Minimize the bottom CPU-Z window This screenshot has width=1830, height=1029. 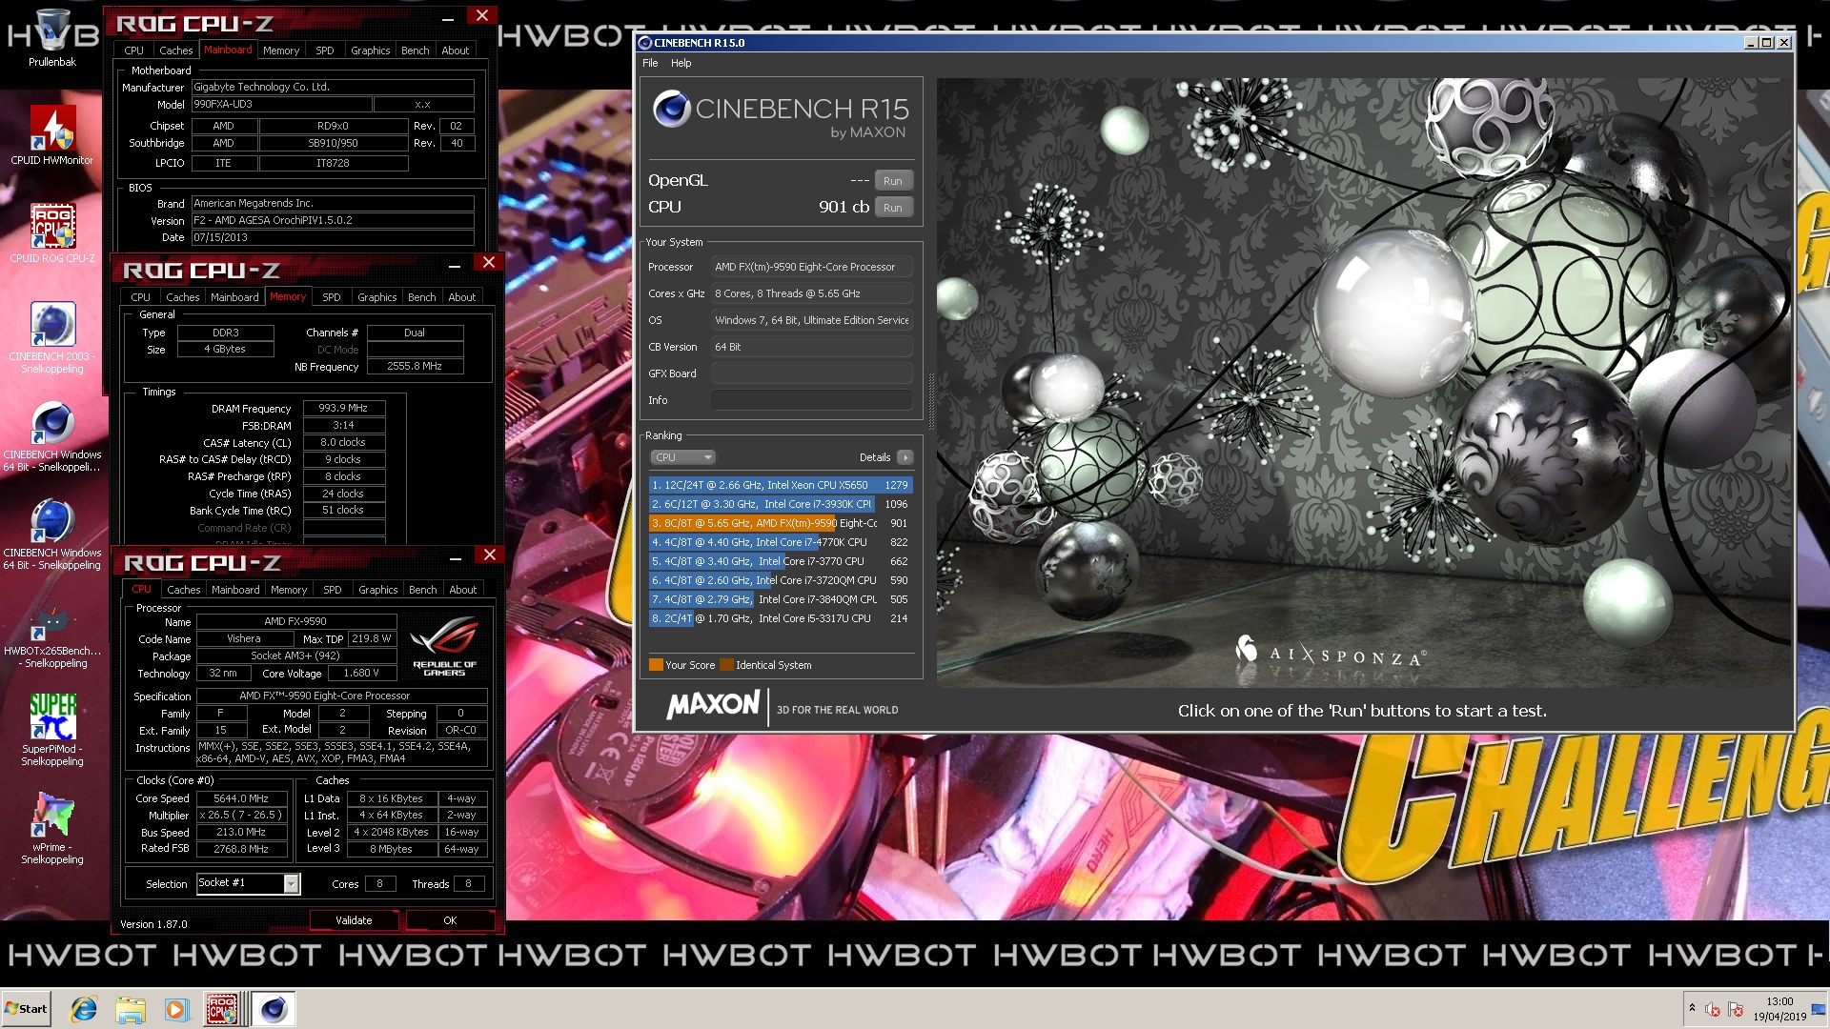[x=456, y=557]
